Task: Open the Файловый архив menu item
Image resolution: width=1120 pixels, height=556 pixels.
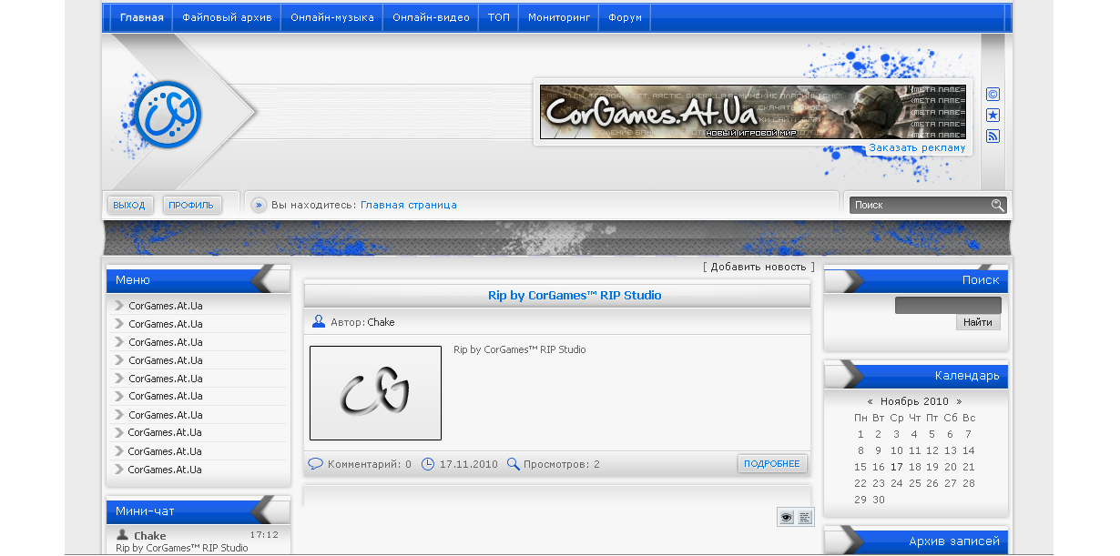Action: [227, 17]
